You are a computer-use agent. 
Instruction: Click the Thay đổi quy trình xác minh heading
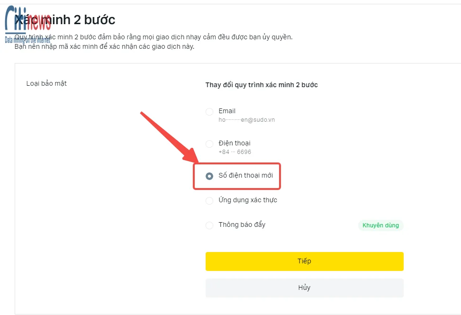(262, 85)
